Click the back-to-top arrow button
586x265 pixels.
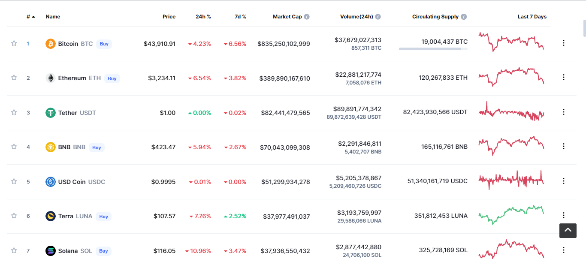pos(568,230)
